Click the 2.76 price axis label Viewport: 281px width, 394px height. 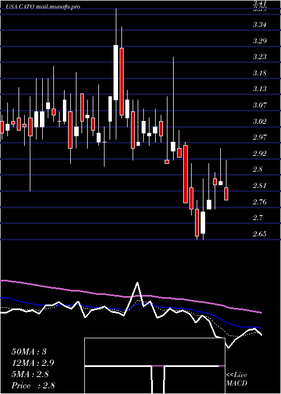tap(260, 202)
